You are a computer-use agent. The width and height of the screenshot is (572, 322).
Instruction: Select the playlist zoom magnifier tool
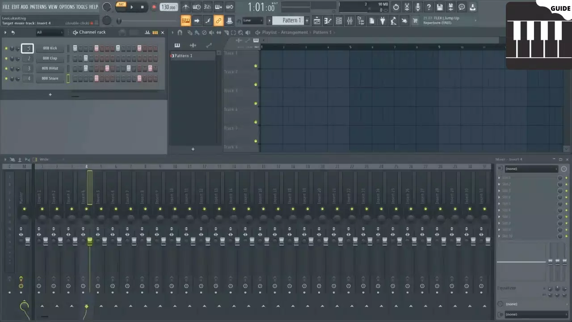click(x=240, y=32)
